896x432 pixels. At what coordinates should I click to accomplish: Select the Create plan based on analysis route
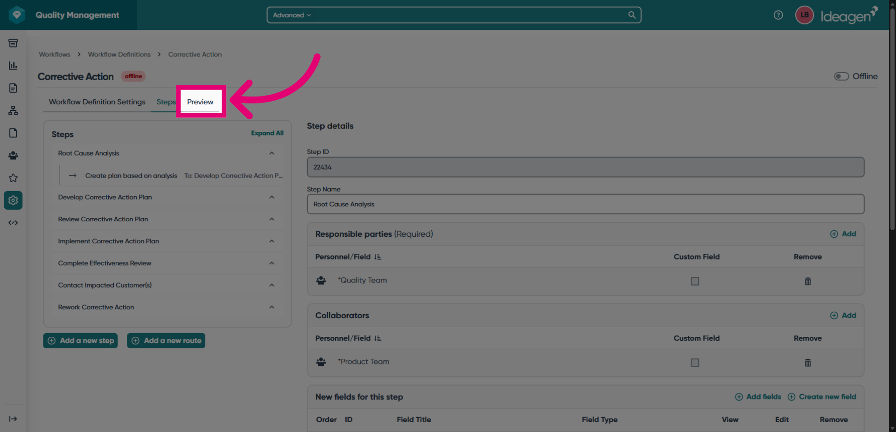point(131,176)
